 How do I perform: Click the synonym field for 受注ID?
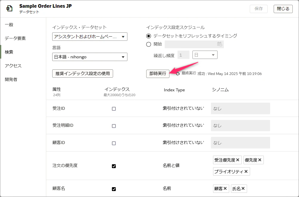tap(241, 109)
